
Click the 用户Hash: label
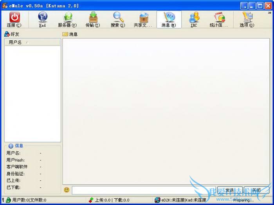(x=16, y=160)
